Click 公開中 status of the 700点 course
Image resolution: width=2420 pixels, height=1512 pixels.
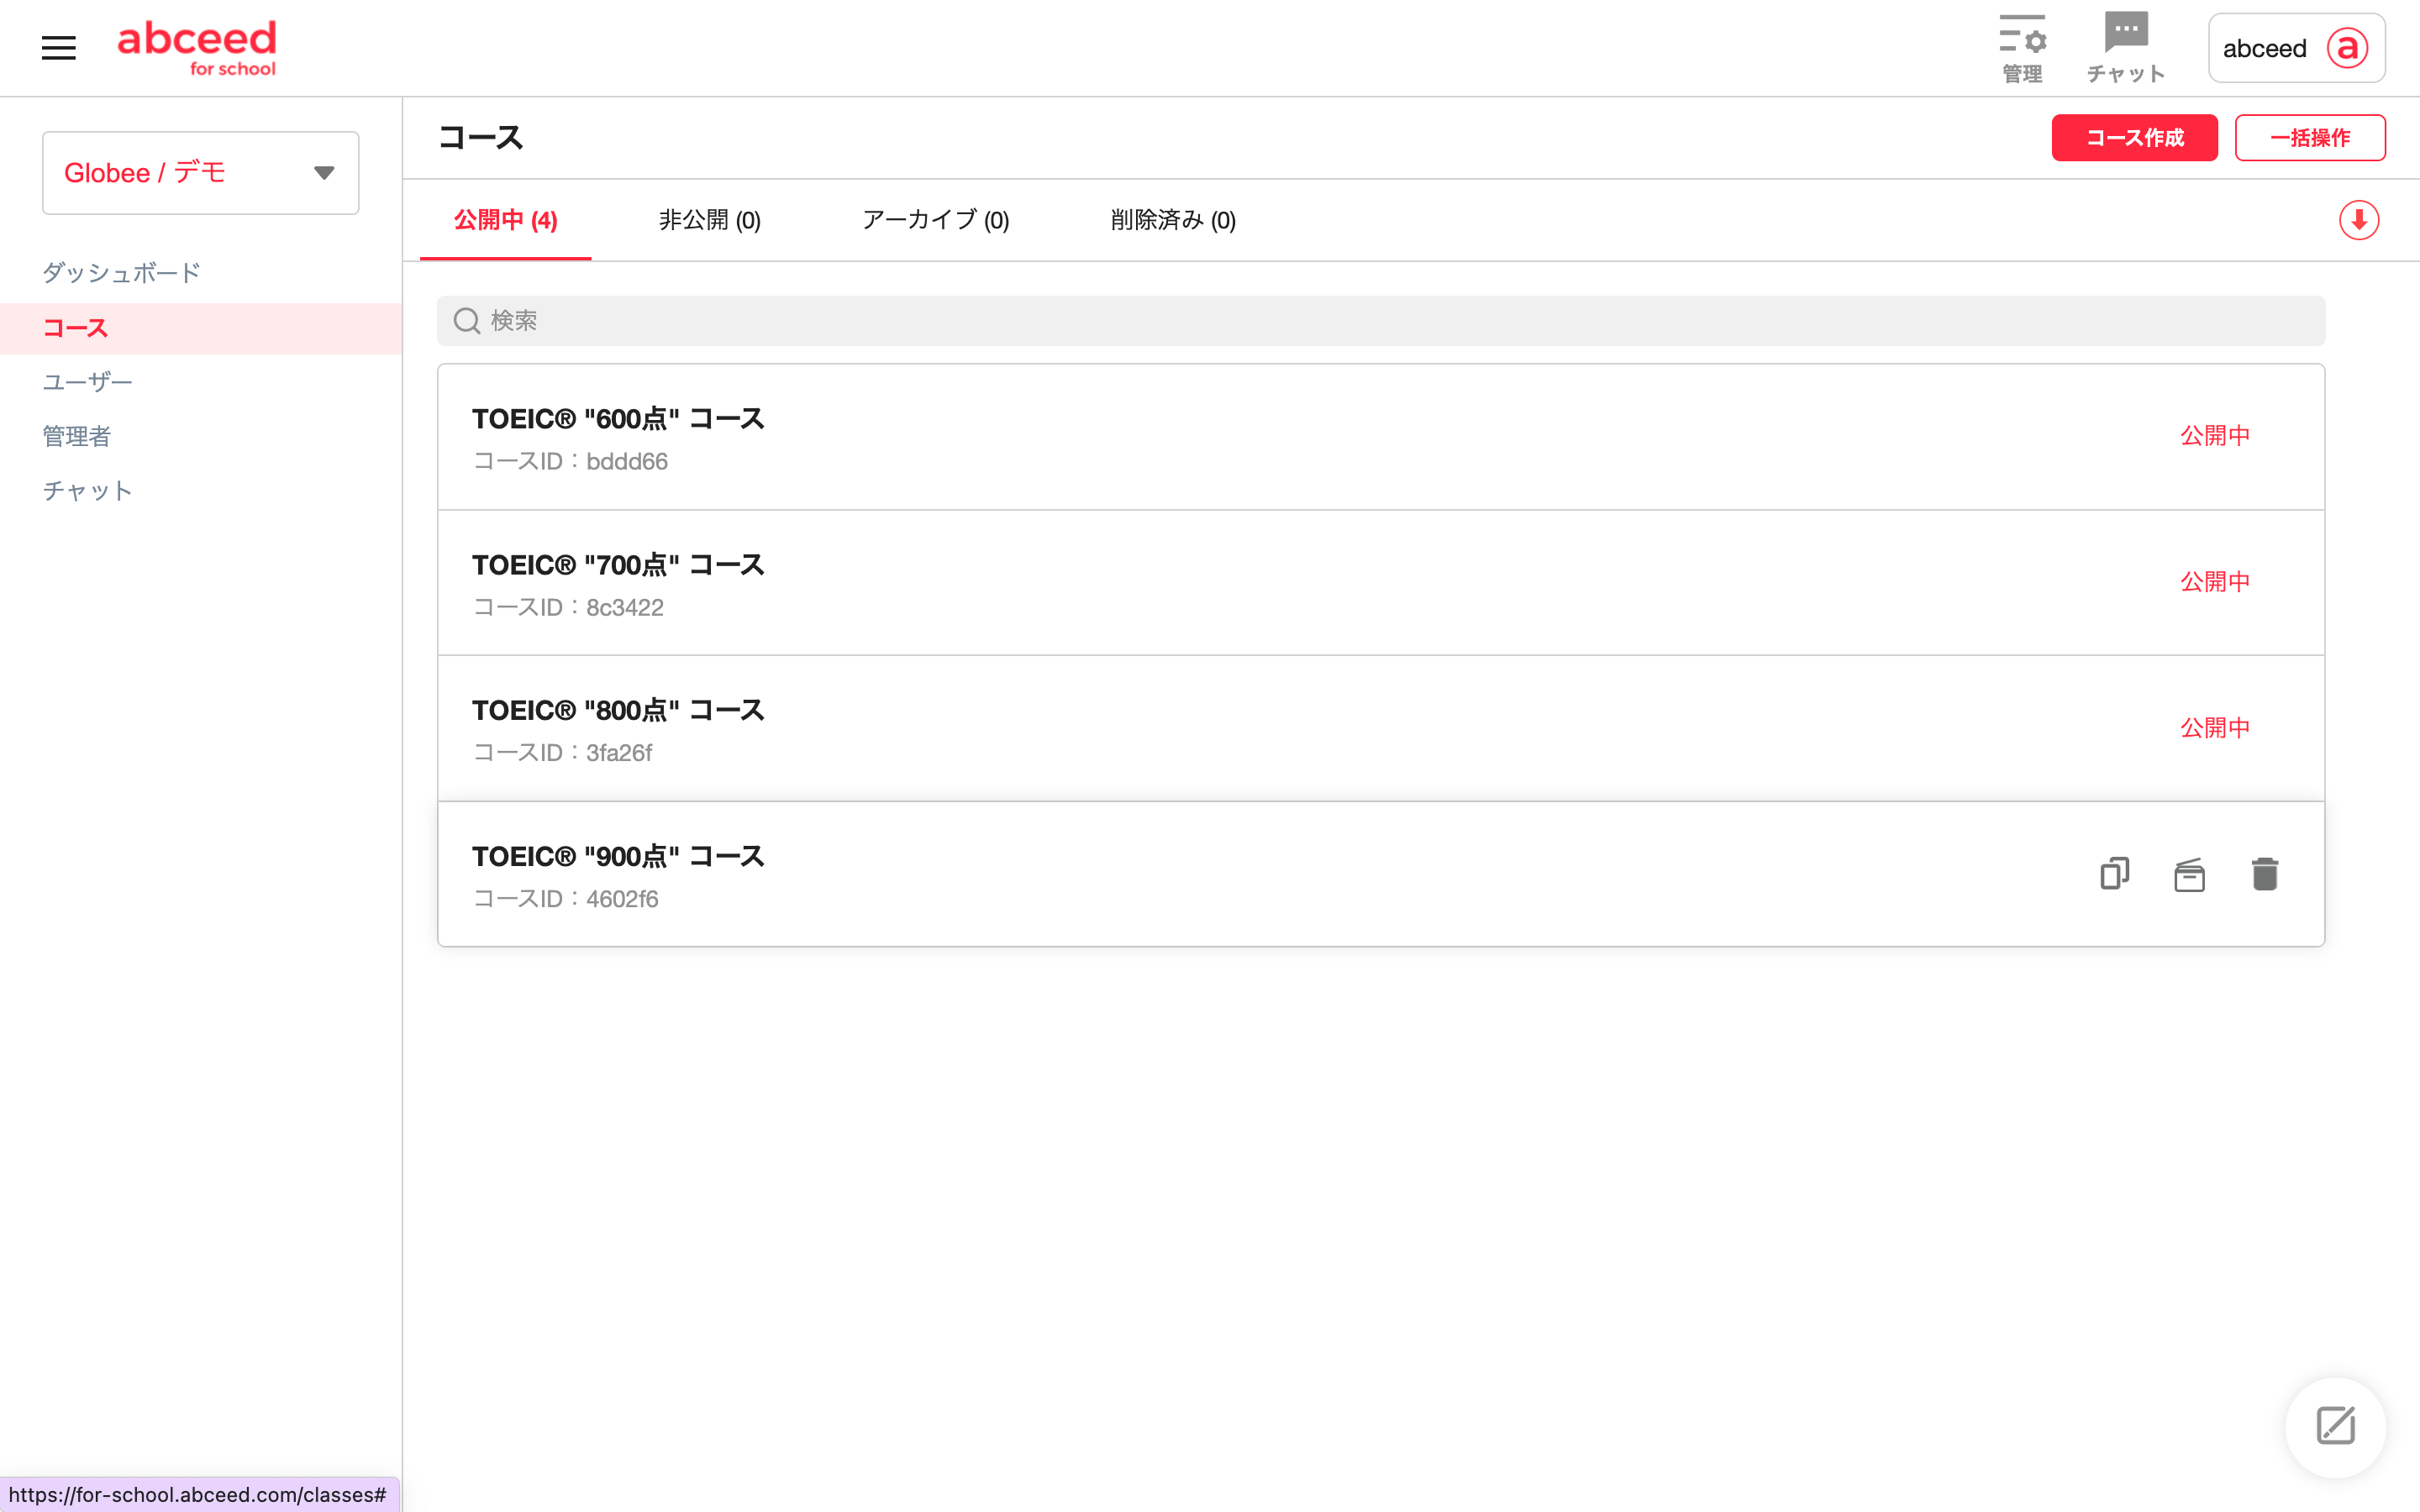click(2215, 582)
